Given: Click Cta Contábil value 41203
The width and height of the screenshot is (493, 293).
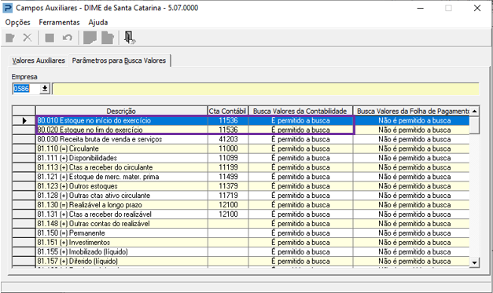Looking at the screenshot, I should 228,139.
